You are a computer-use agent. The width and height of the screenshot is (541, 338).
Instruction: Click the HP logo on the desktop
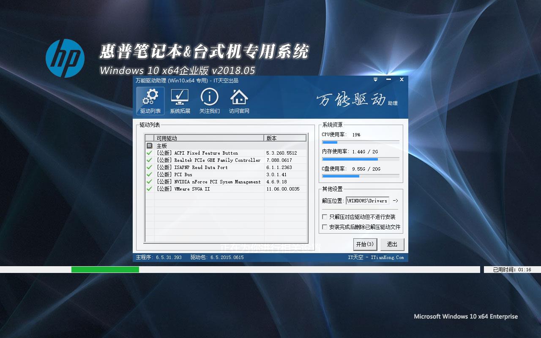pyautogui.click(x=65, y=58)
